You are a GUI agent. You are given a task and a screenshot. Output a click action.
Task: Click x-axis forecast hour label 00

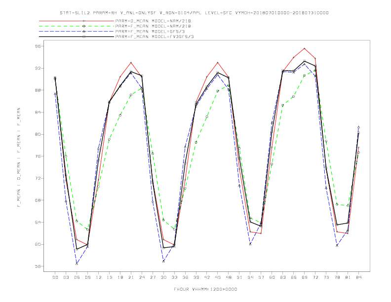[x=55, y=277]
